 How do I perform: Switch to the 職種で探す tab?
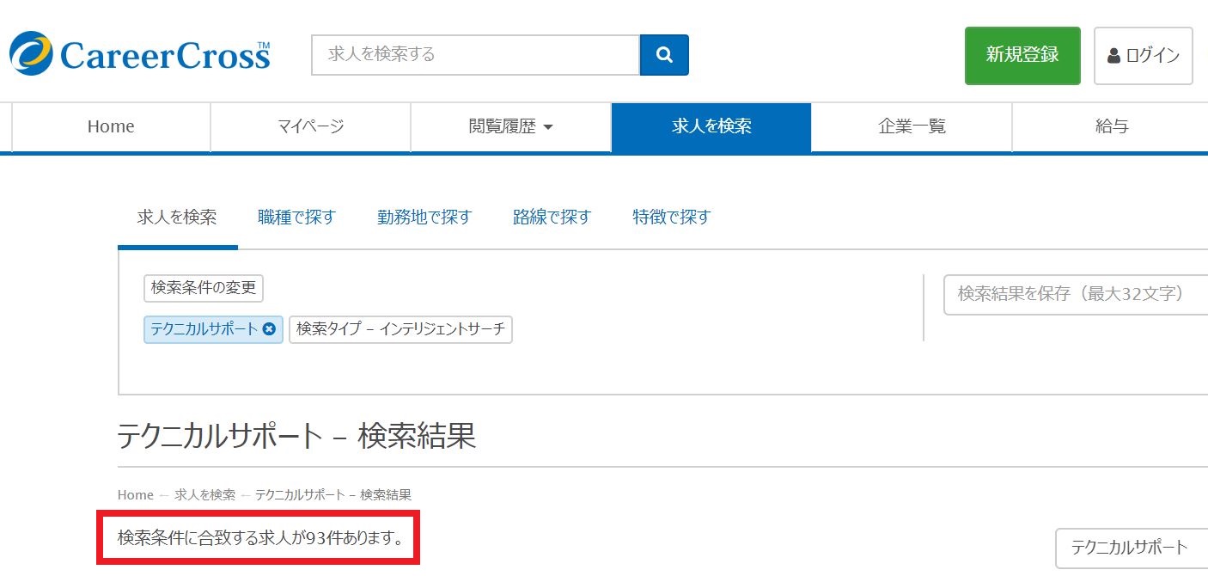pyautogui.click(x=296, y=218)
